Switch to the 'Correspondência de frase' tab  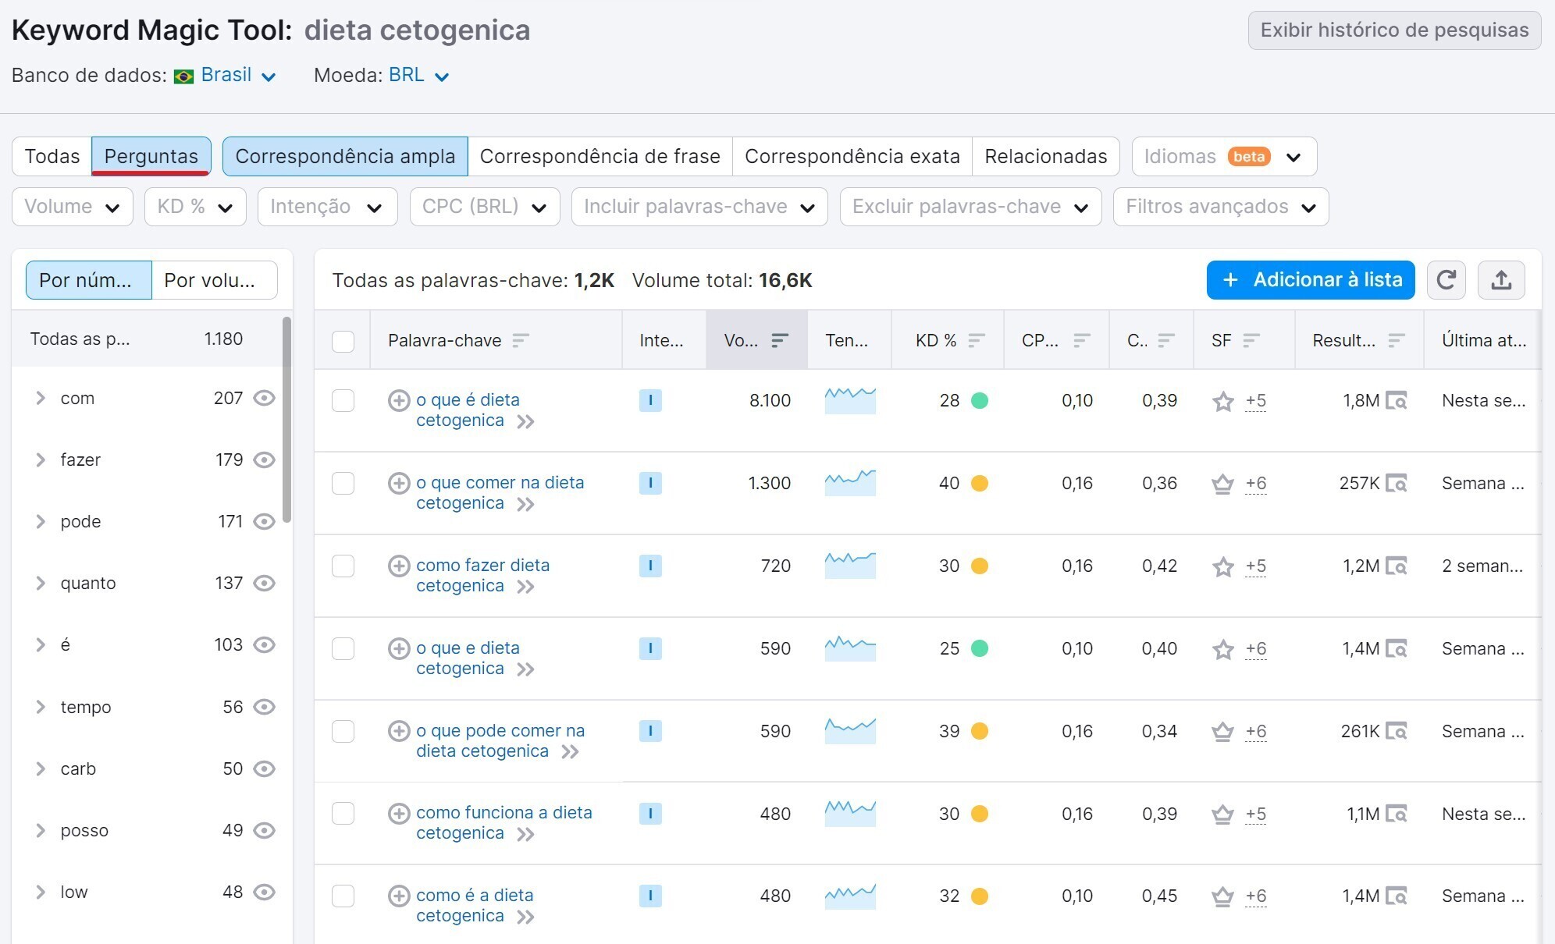600,156
